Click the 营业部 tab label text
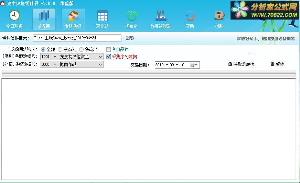 102,26
